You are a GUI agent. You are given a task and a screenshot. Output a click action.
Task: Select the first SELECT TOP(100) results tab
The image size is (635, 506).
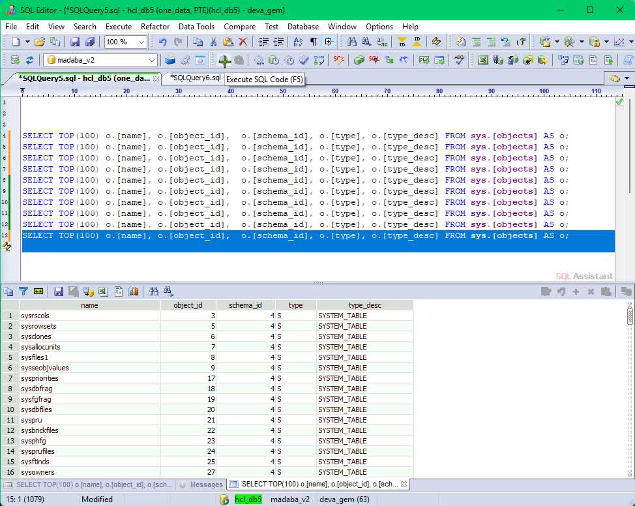[x=89, y=484]
